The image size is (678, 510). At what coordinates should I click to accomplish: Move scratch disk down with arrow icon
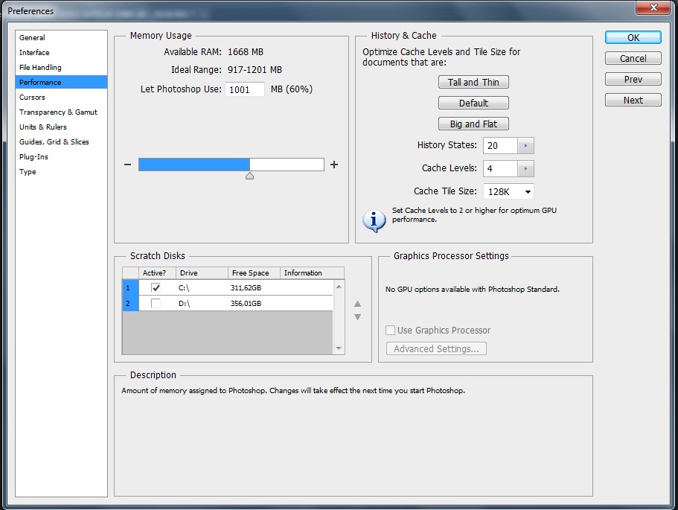coord(357,317)
